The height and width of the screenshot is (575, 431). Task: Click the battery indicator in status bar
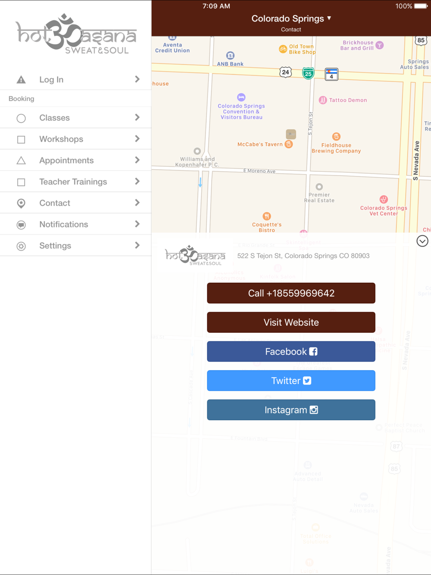421,6
